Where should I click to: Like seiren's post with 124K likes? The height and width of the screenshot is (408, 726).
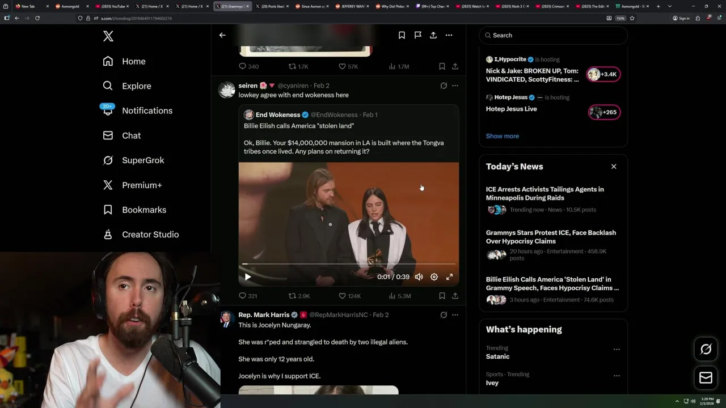click(349, 296)
